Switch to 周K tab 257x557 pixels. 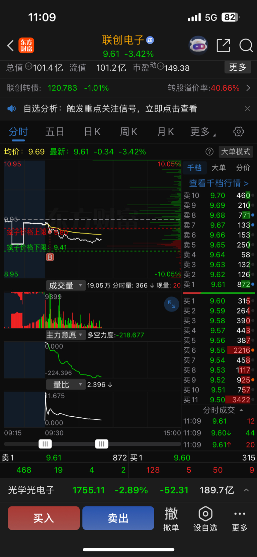[x=128, y=132]
